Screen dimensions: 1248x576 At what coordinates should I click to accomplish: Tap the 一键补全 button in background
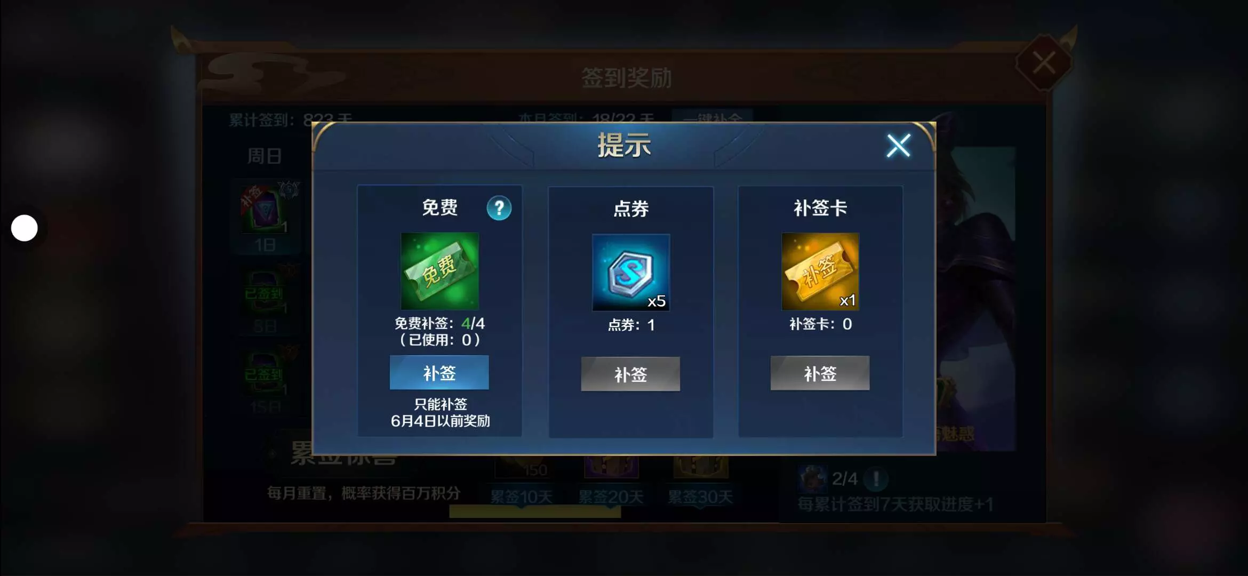[x=712, y=117]
